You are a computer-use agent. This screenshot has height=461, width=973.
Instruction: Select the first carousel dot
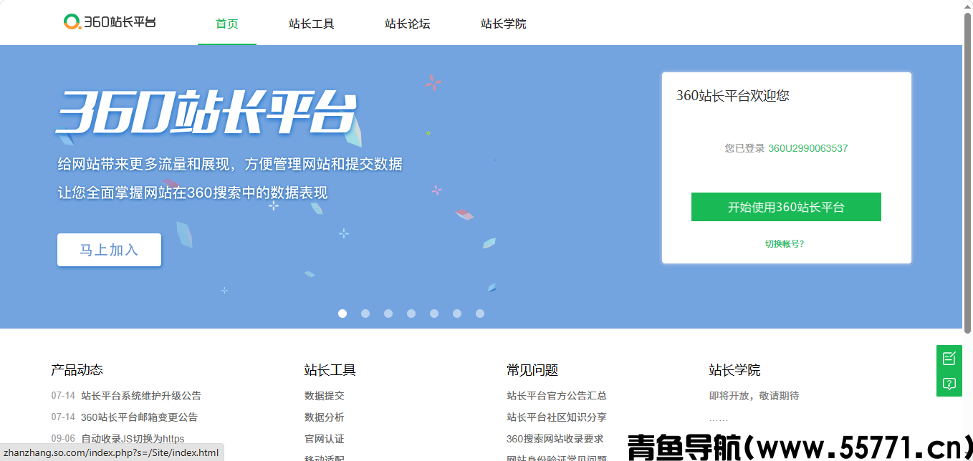342,314
